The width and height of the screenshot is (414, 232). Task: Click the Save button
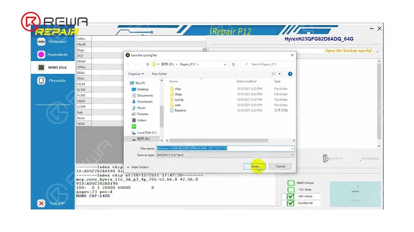point(254,166)
